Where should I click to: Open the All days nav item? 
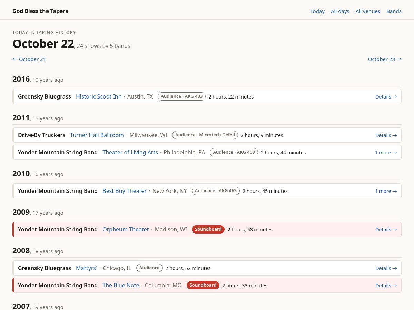340,11
